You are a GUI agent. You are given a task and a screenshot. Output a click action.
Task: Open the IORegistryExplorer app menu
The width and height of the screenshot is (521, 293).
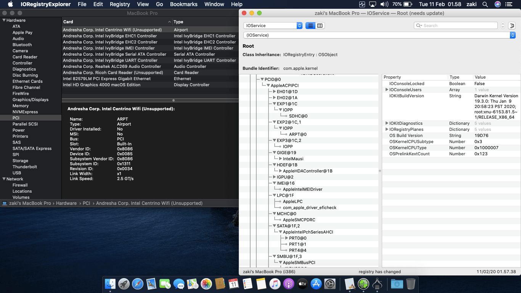(45, 4)
